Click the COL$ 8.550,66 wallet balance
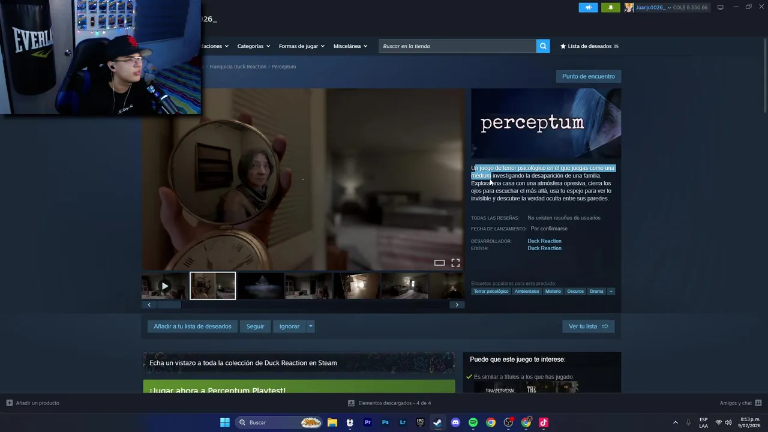768x432 pixels. coord(690,8)
